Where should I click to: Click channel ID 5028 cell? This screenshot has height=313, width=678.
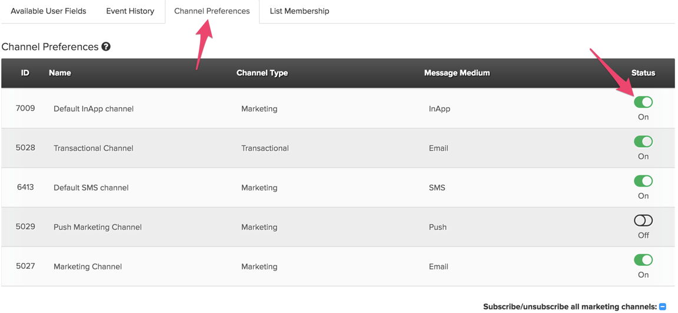point(25,148)
